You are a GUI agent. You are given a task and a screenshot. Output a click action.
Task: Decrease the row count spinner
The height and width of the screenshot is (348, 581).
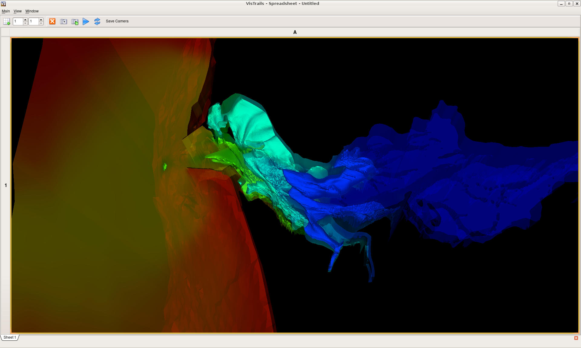point(25,23)
